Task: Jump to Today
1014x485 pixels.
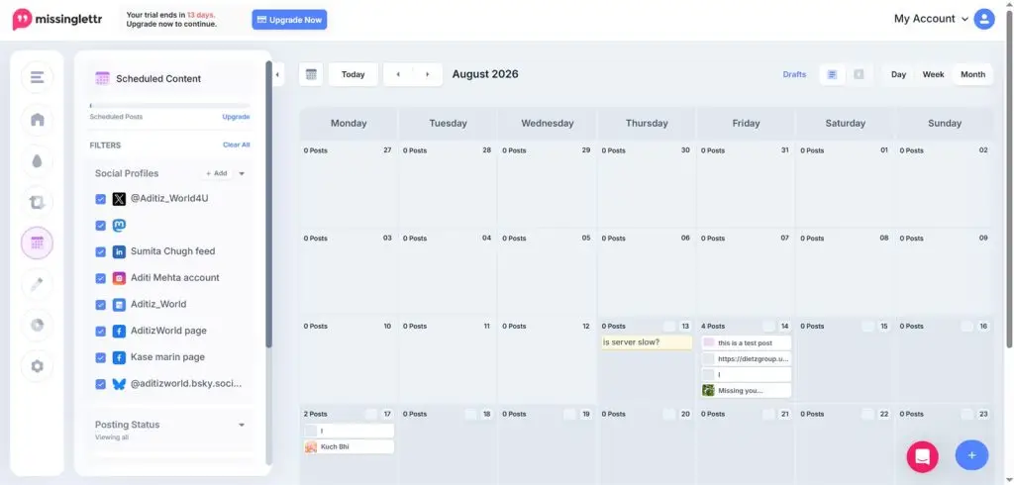Action: coord(354,74)
